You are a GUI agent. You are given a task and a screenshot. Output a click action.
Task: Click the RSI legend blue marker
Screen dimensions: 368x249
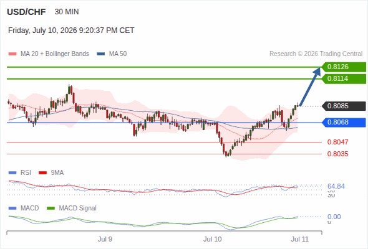click(x=12, y=173)
